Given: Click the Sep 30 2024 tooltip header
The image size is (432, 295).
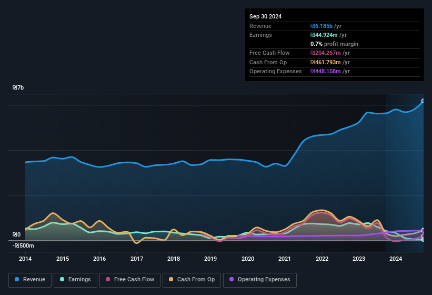Looking at the screenshot, I should coord(265,16).
